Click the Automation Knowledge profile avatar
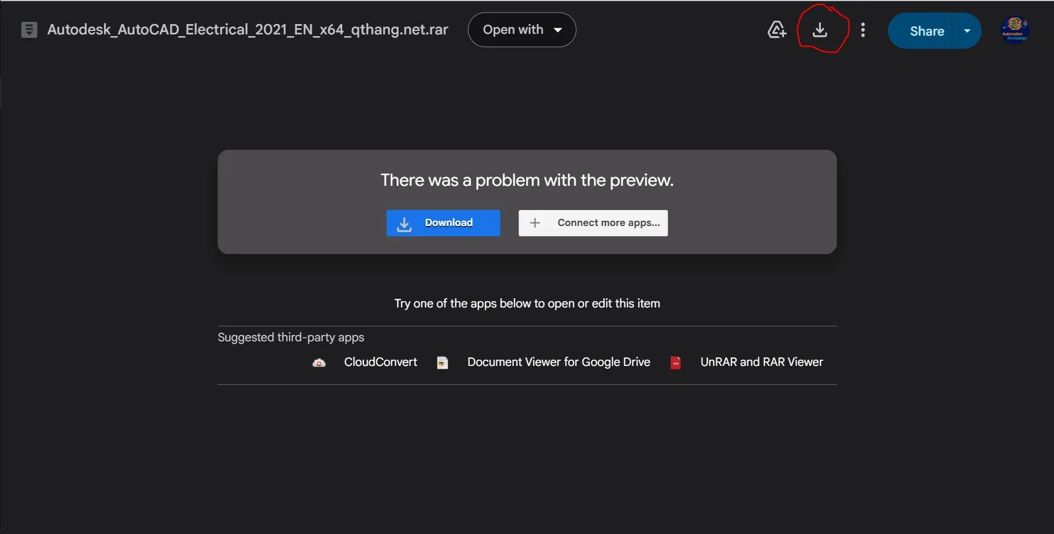Viewport: 1054px width, 534px height. pyautogui.click(x=1014, y=29)
